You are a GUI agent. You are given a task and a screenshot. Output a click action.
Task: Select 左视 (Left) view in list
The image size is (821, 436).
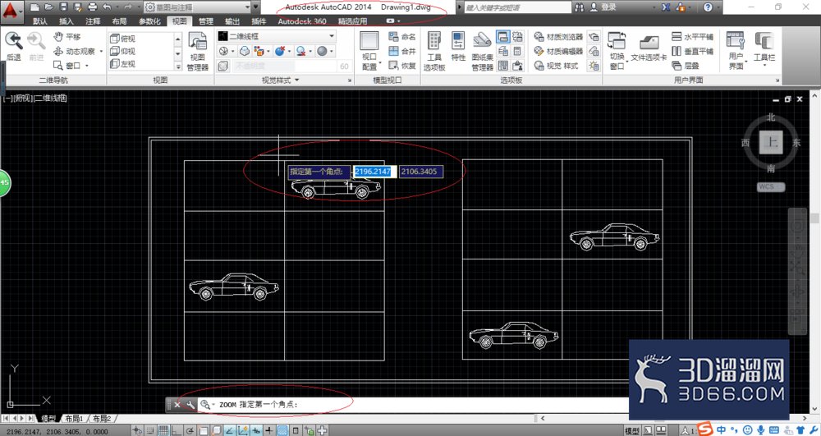coord(123,64)
